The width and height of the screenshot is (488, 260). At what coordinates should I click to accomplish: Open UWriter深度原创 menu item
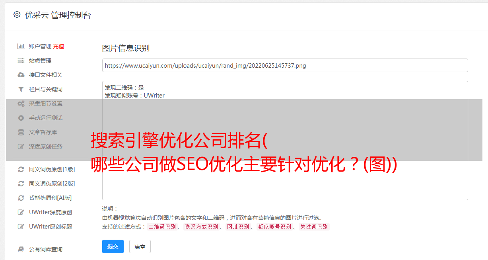51,212
